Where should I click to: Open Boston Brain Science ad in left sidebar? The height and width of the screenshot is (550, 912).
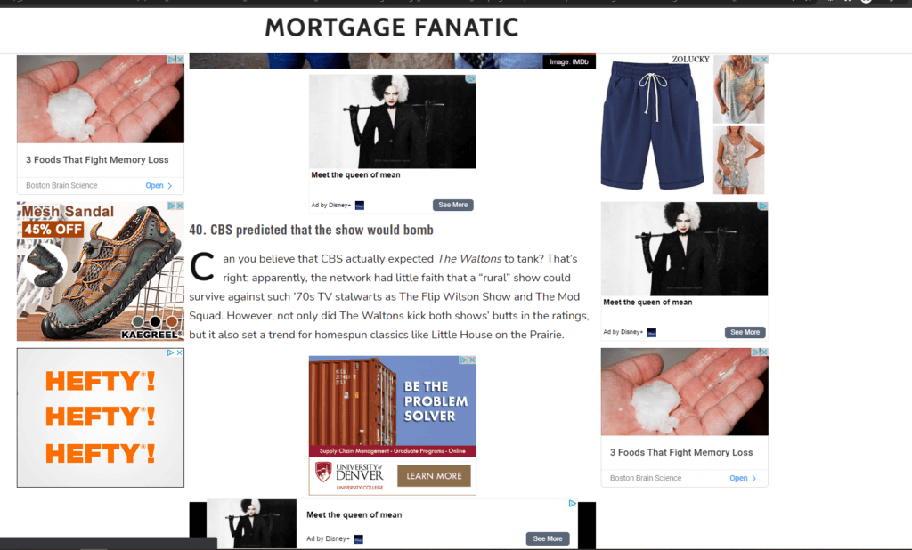point(159,185)
